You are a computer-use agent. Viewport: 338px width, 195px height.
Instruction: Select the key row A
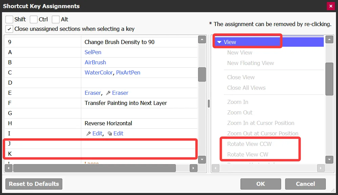[101, 52]
